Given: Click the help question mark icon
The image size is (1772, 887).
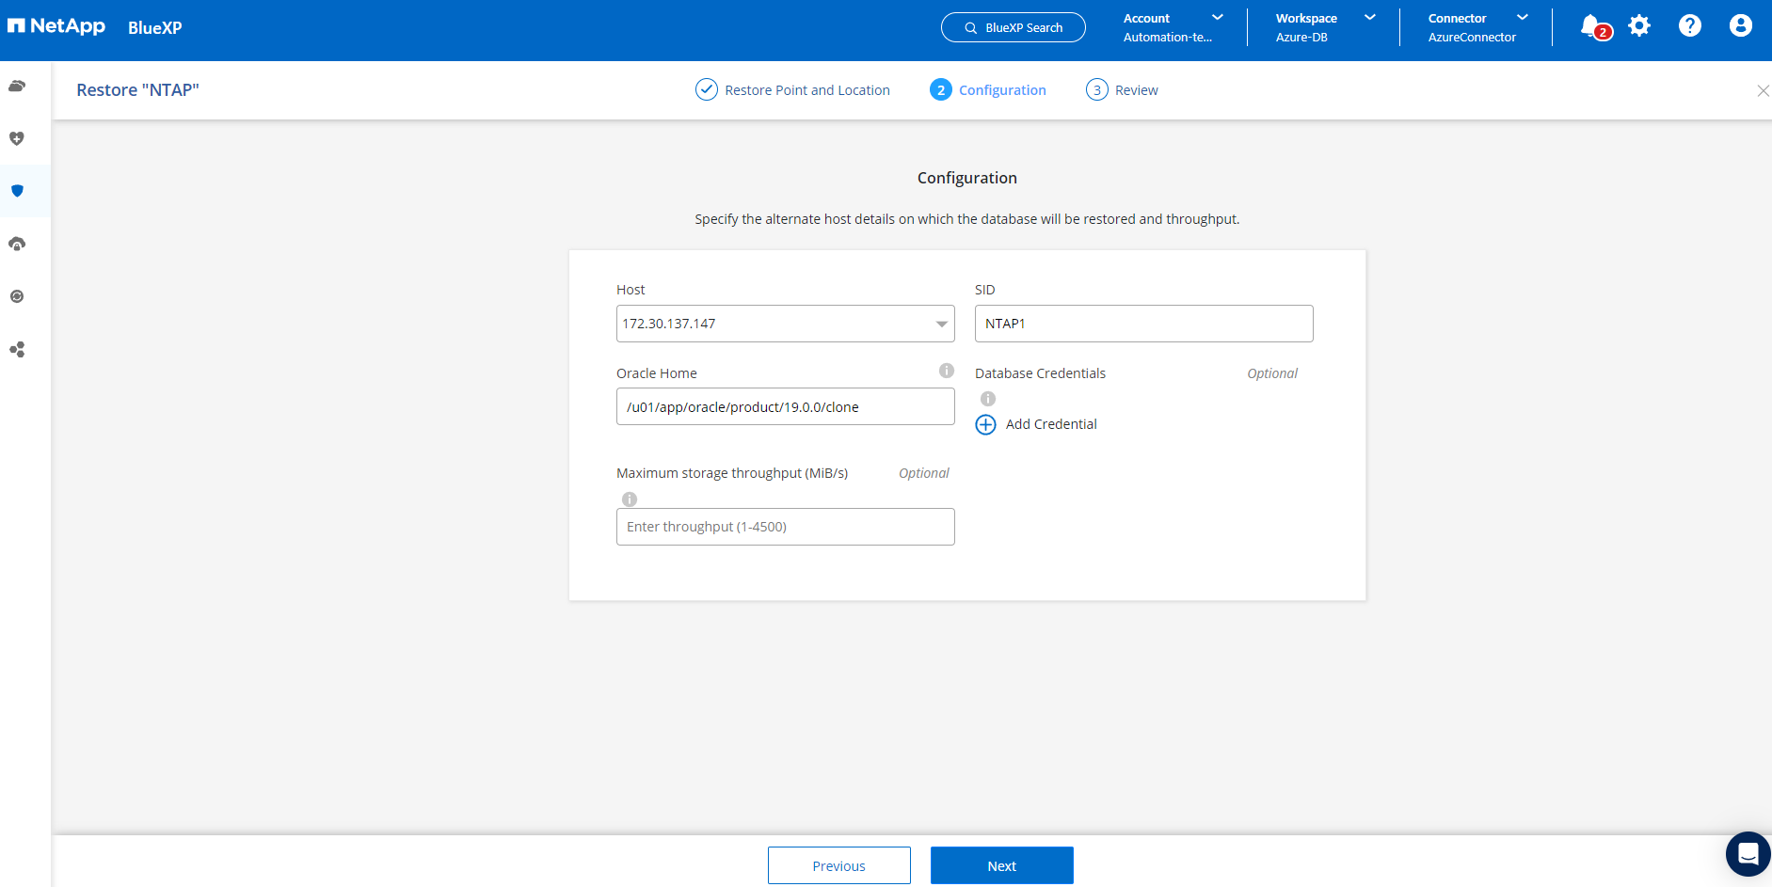Looking at the screenshot, I should (1690, 26).
